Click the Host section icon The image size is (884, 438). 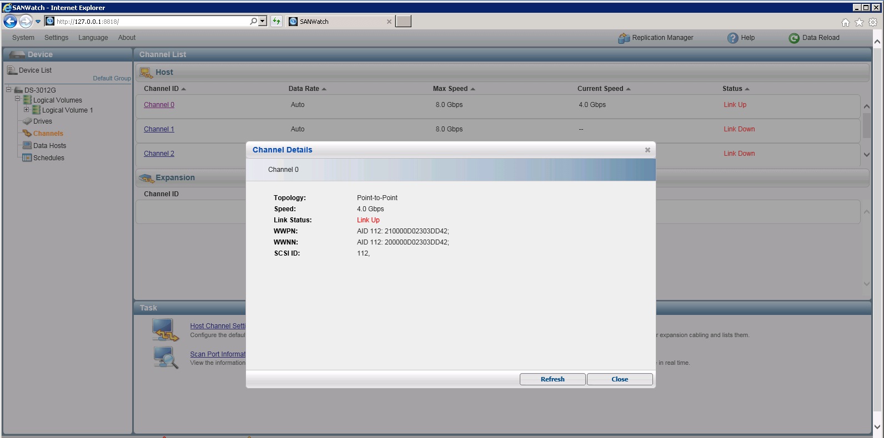tap(146, 73)
